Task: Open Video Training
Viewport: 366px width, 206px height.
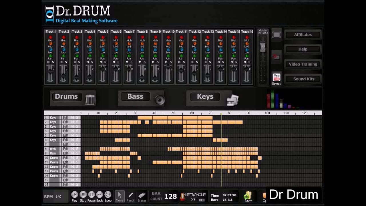Action: [303, 64]
